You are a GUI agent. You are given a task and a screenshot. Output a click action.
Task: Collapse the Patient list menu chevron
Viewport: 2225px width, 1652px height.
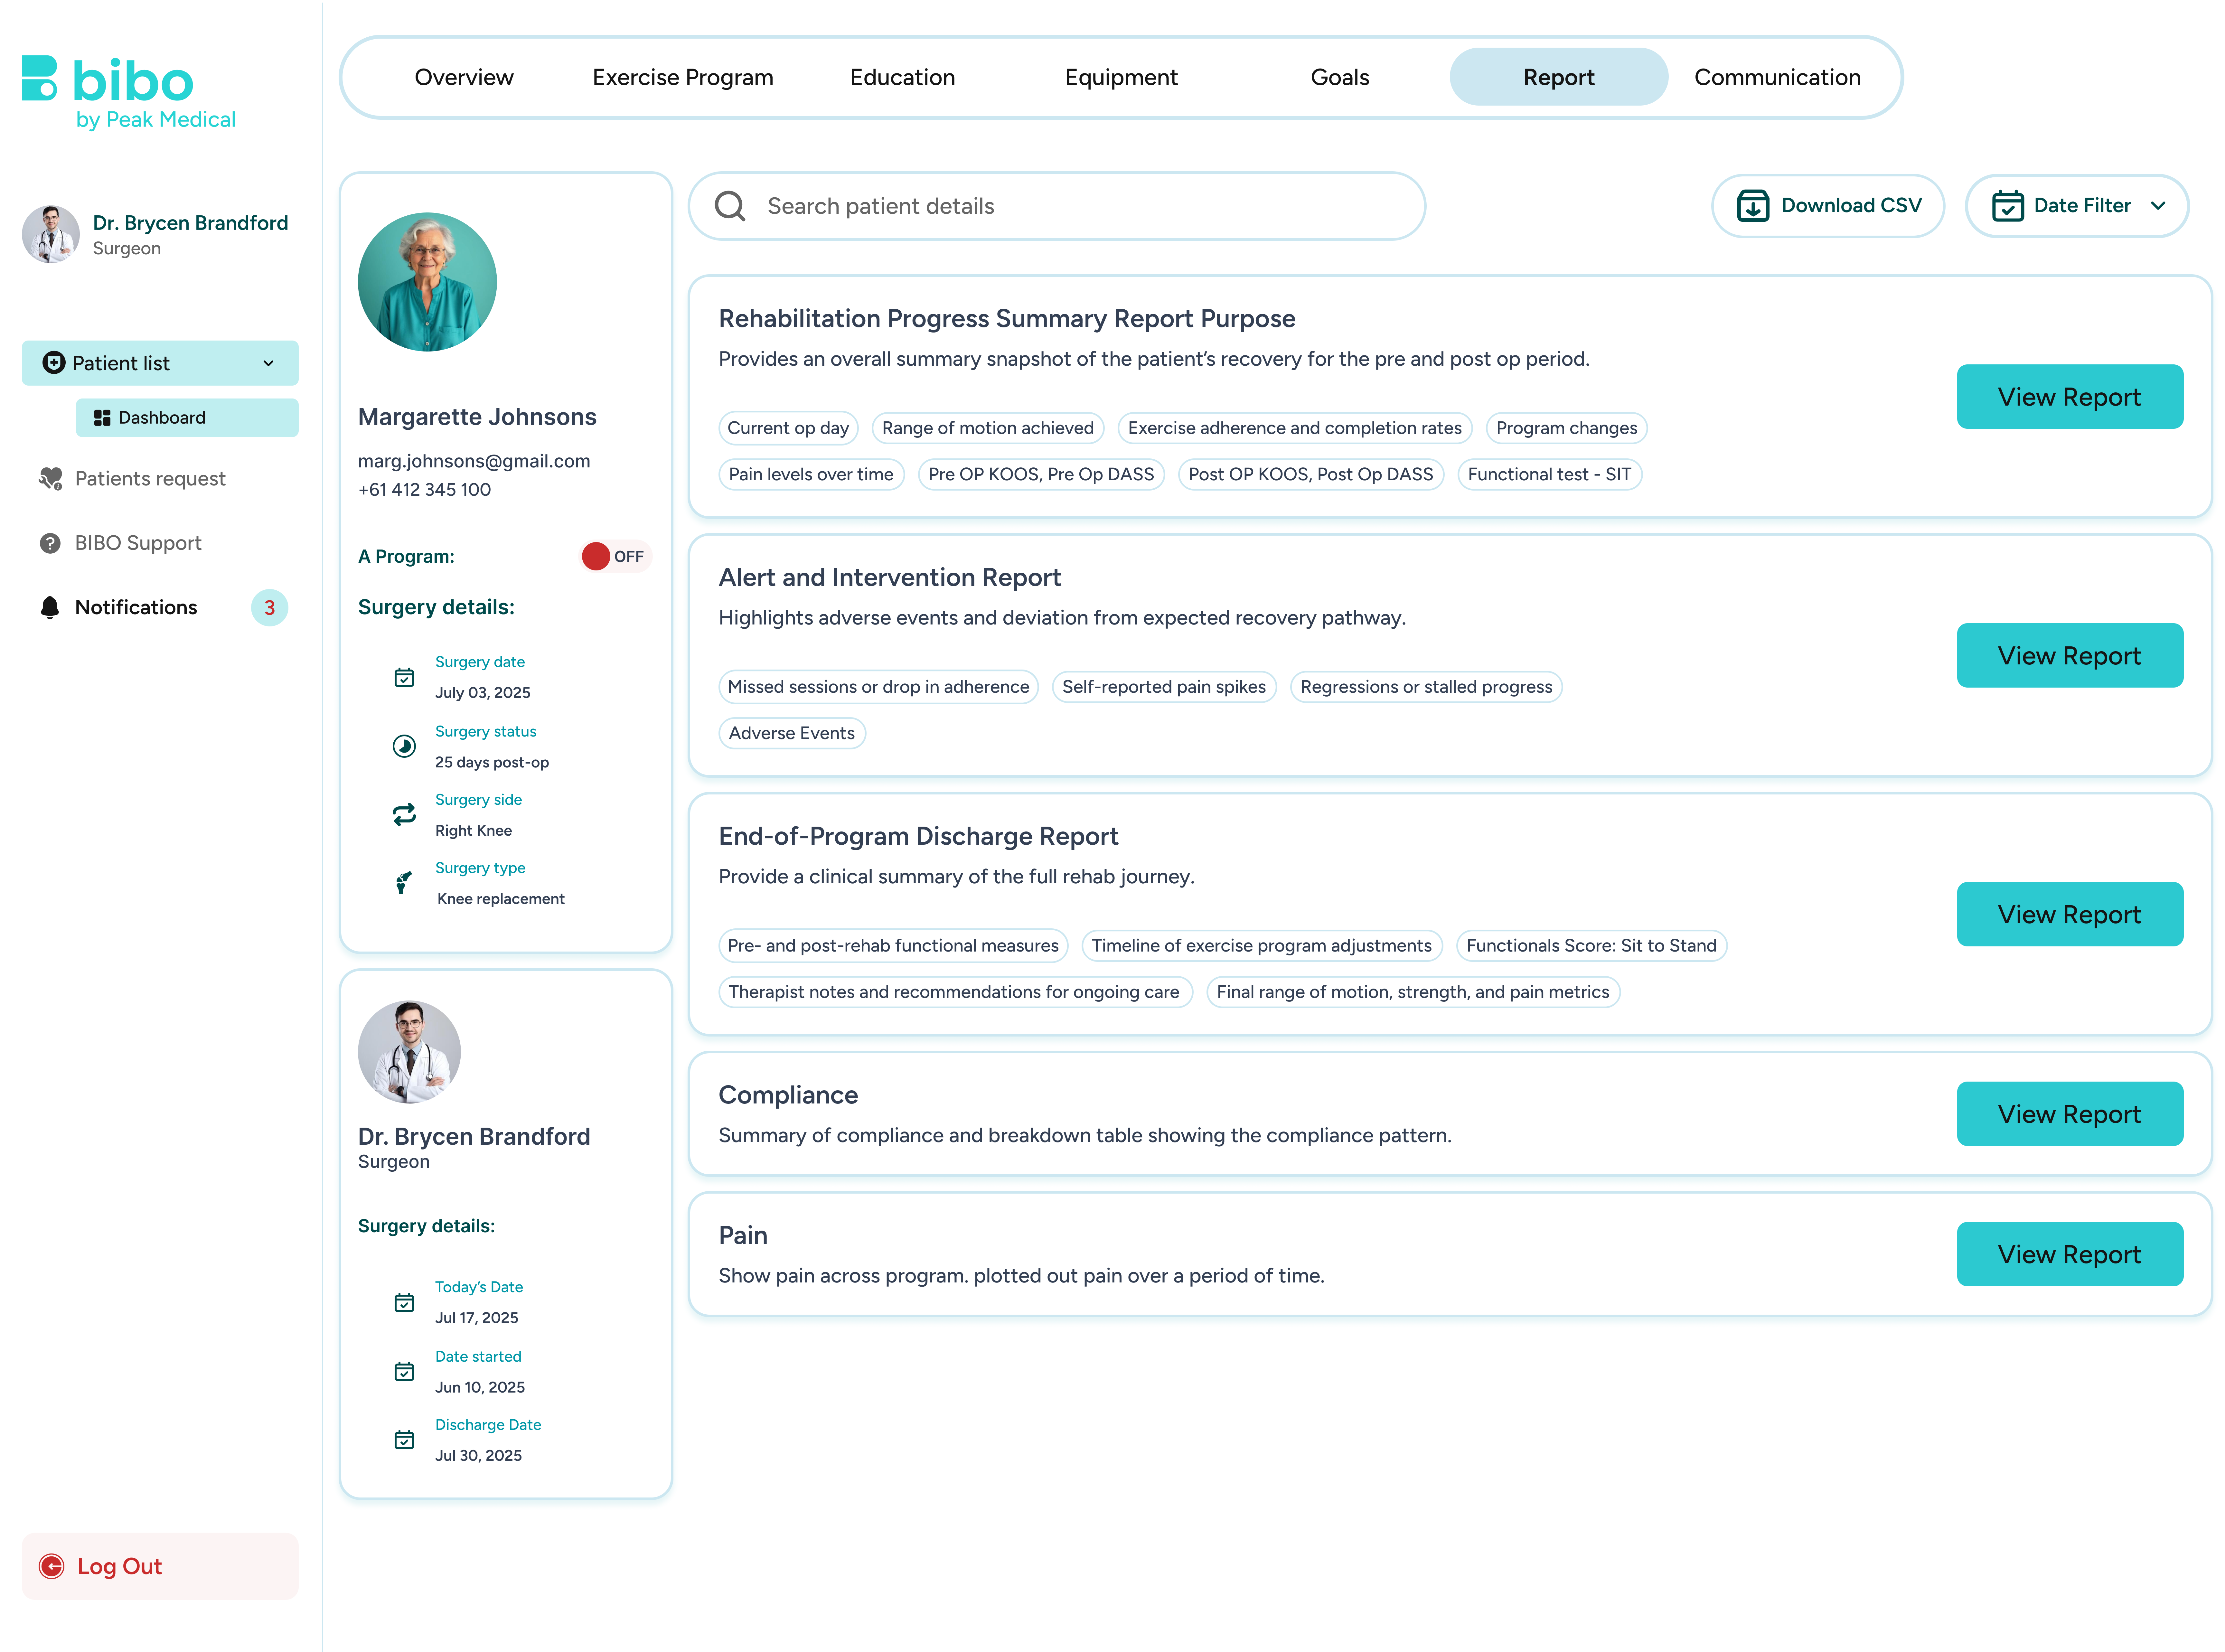(268, 363)
